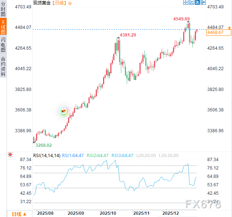
Task: Select the K线图 tab
Action: [3, 27]
